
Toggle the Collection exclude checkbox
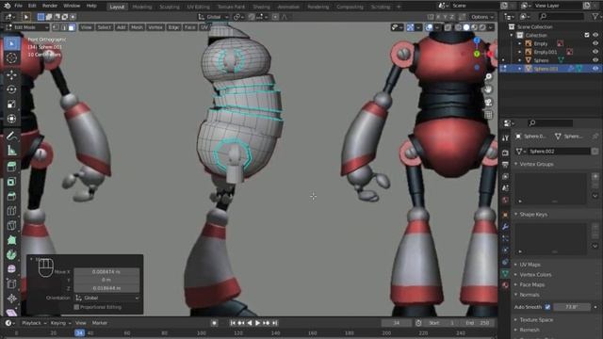[x=587, y=35]
